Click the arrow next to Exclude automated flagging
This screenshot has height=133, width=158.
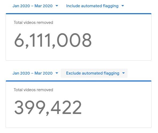point(123,73)
